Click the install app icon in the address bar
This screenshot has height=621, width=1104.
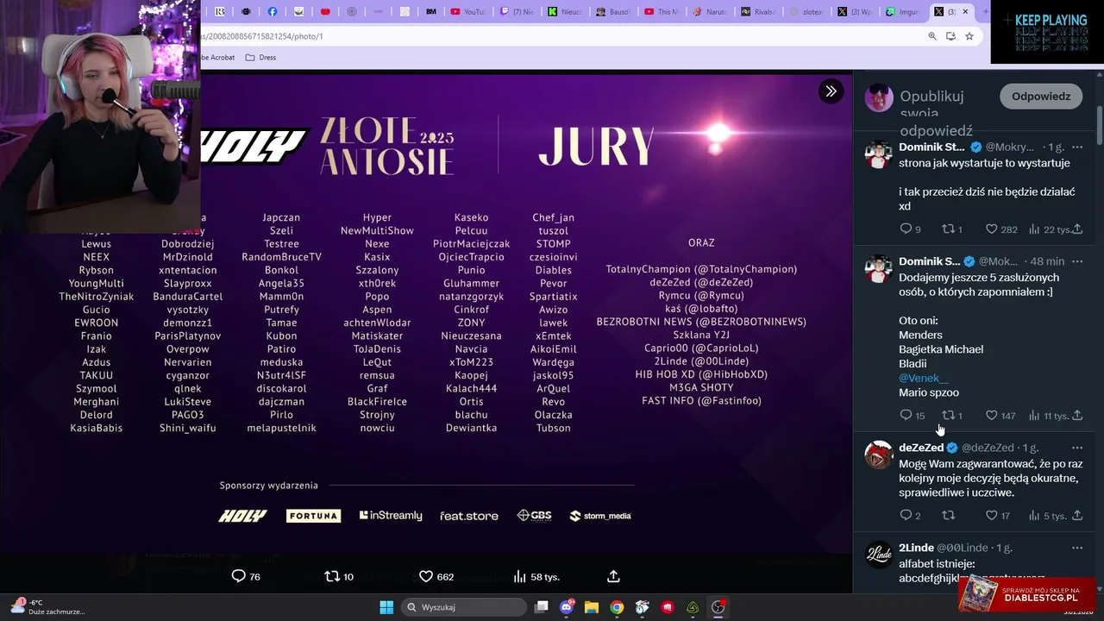(950, 36)
